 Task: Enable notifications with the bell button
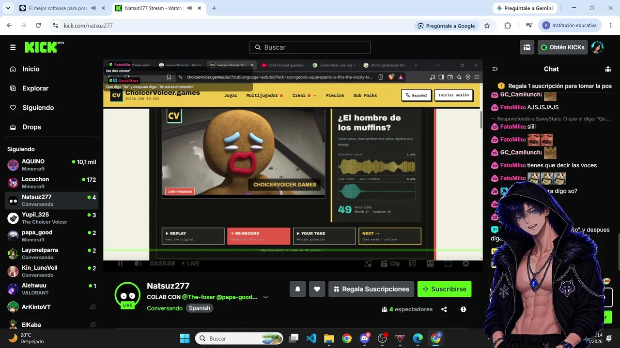(x=298, y=289)
